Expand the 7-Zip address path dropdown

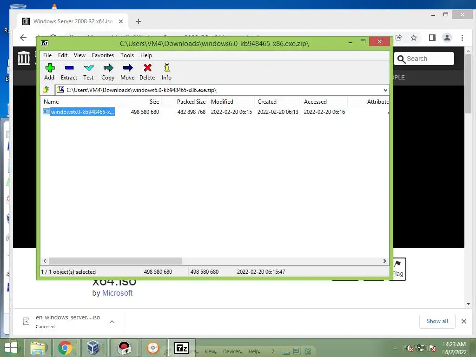click(x=385, y=90)
